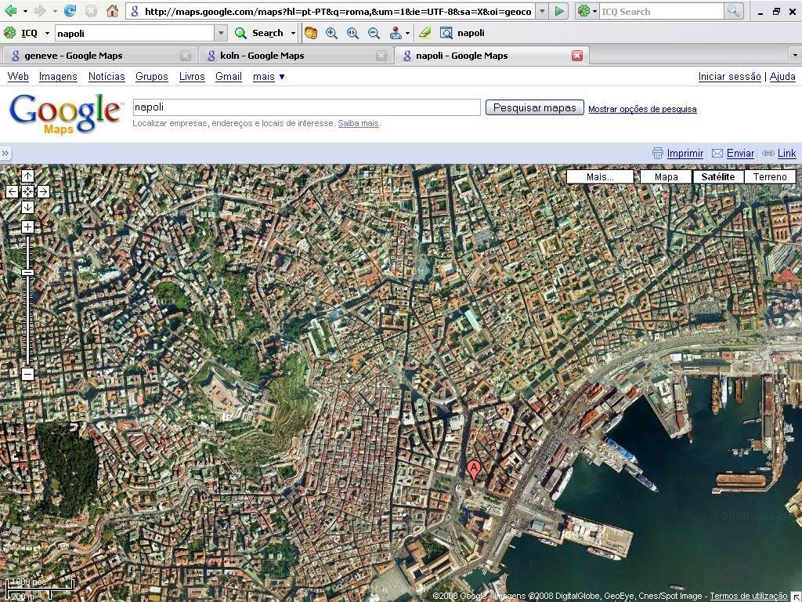The width and height of the screenshot is (802, 602).
Task: Switch map view to Mapa
Action: 666,176
